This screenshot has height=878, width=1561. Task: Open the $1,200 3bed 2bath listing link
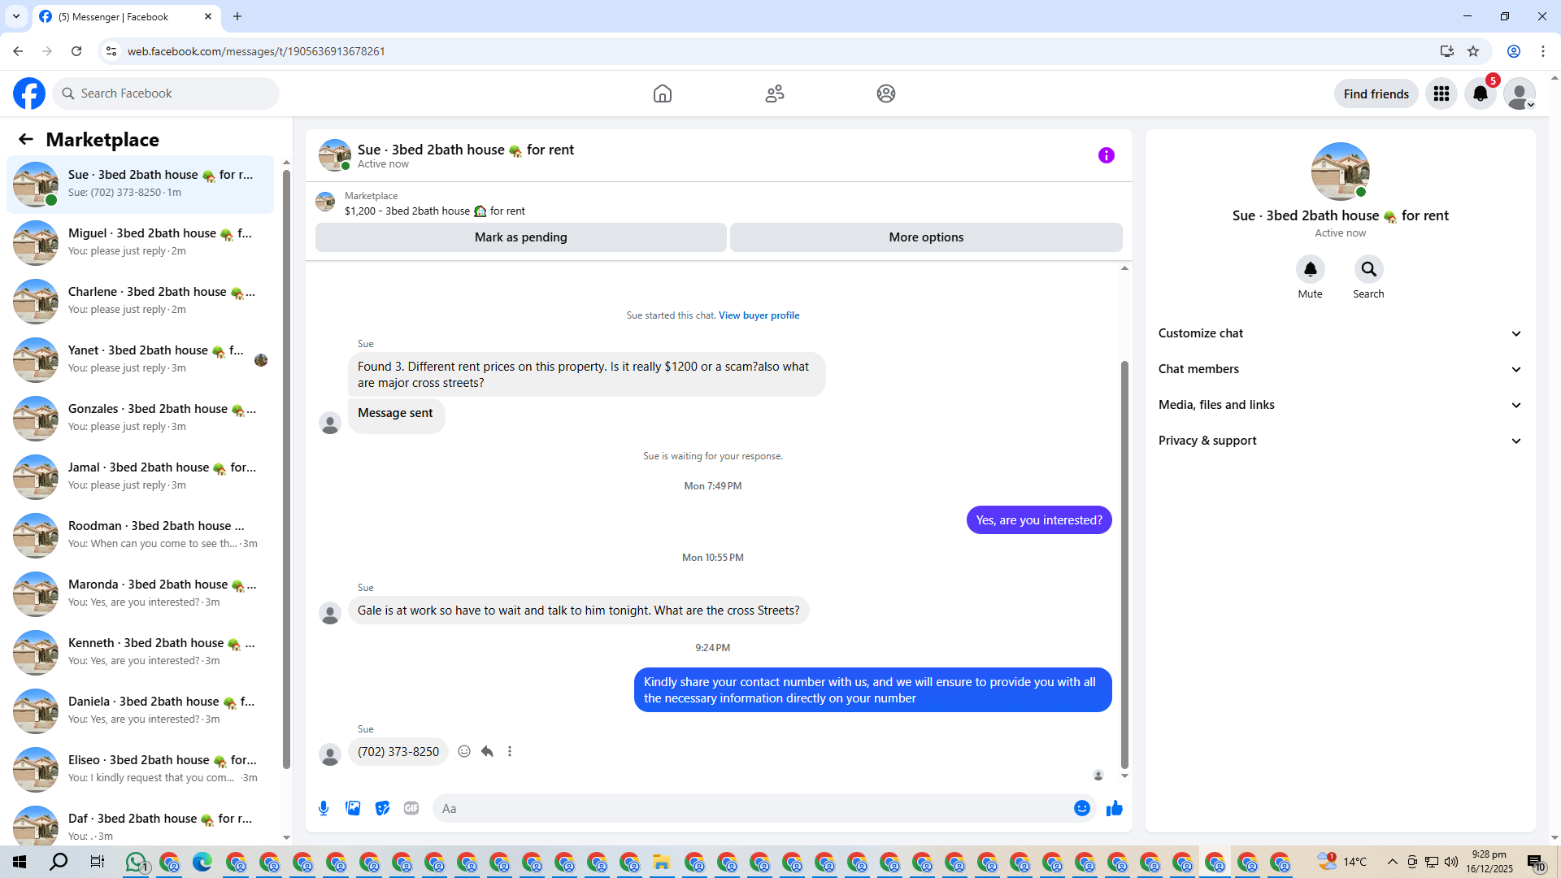[x=434, y=211]
